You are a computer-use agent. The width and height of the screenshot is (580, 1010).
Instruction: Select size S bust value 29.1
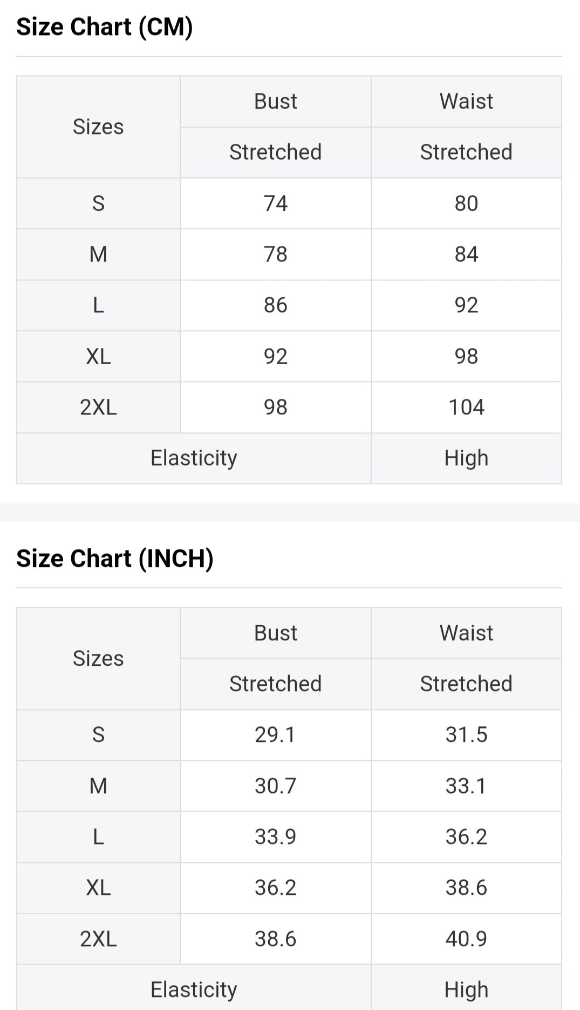coord(275,735)
